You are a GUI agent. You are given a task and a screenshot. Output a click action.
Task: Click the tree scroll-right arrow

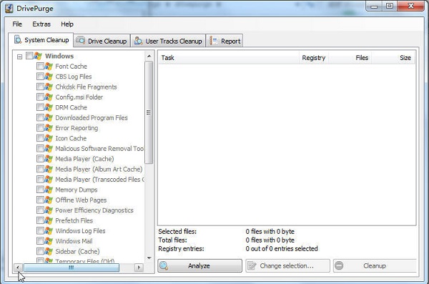(x=139, y=268)
